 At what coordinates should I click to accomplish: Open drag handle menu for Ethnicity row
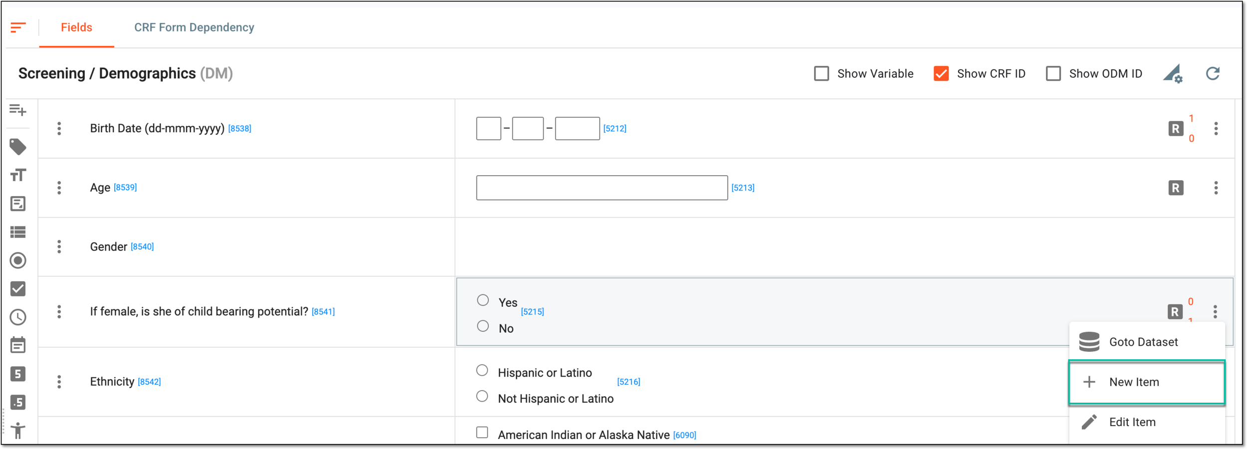click(59, 382)
